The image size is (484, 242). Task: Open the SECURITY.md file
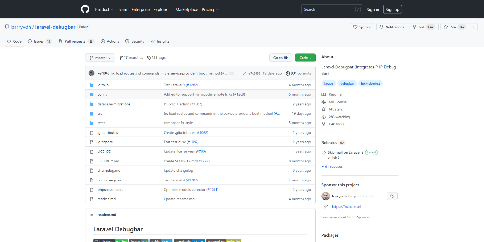click(x=108, y=161)
